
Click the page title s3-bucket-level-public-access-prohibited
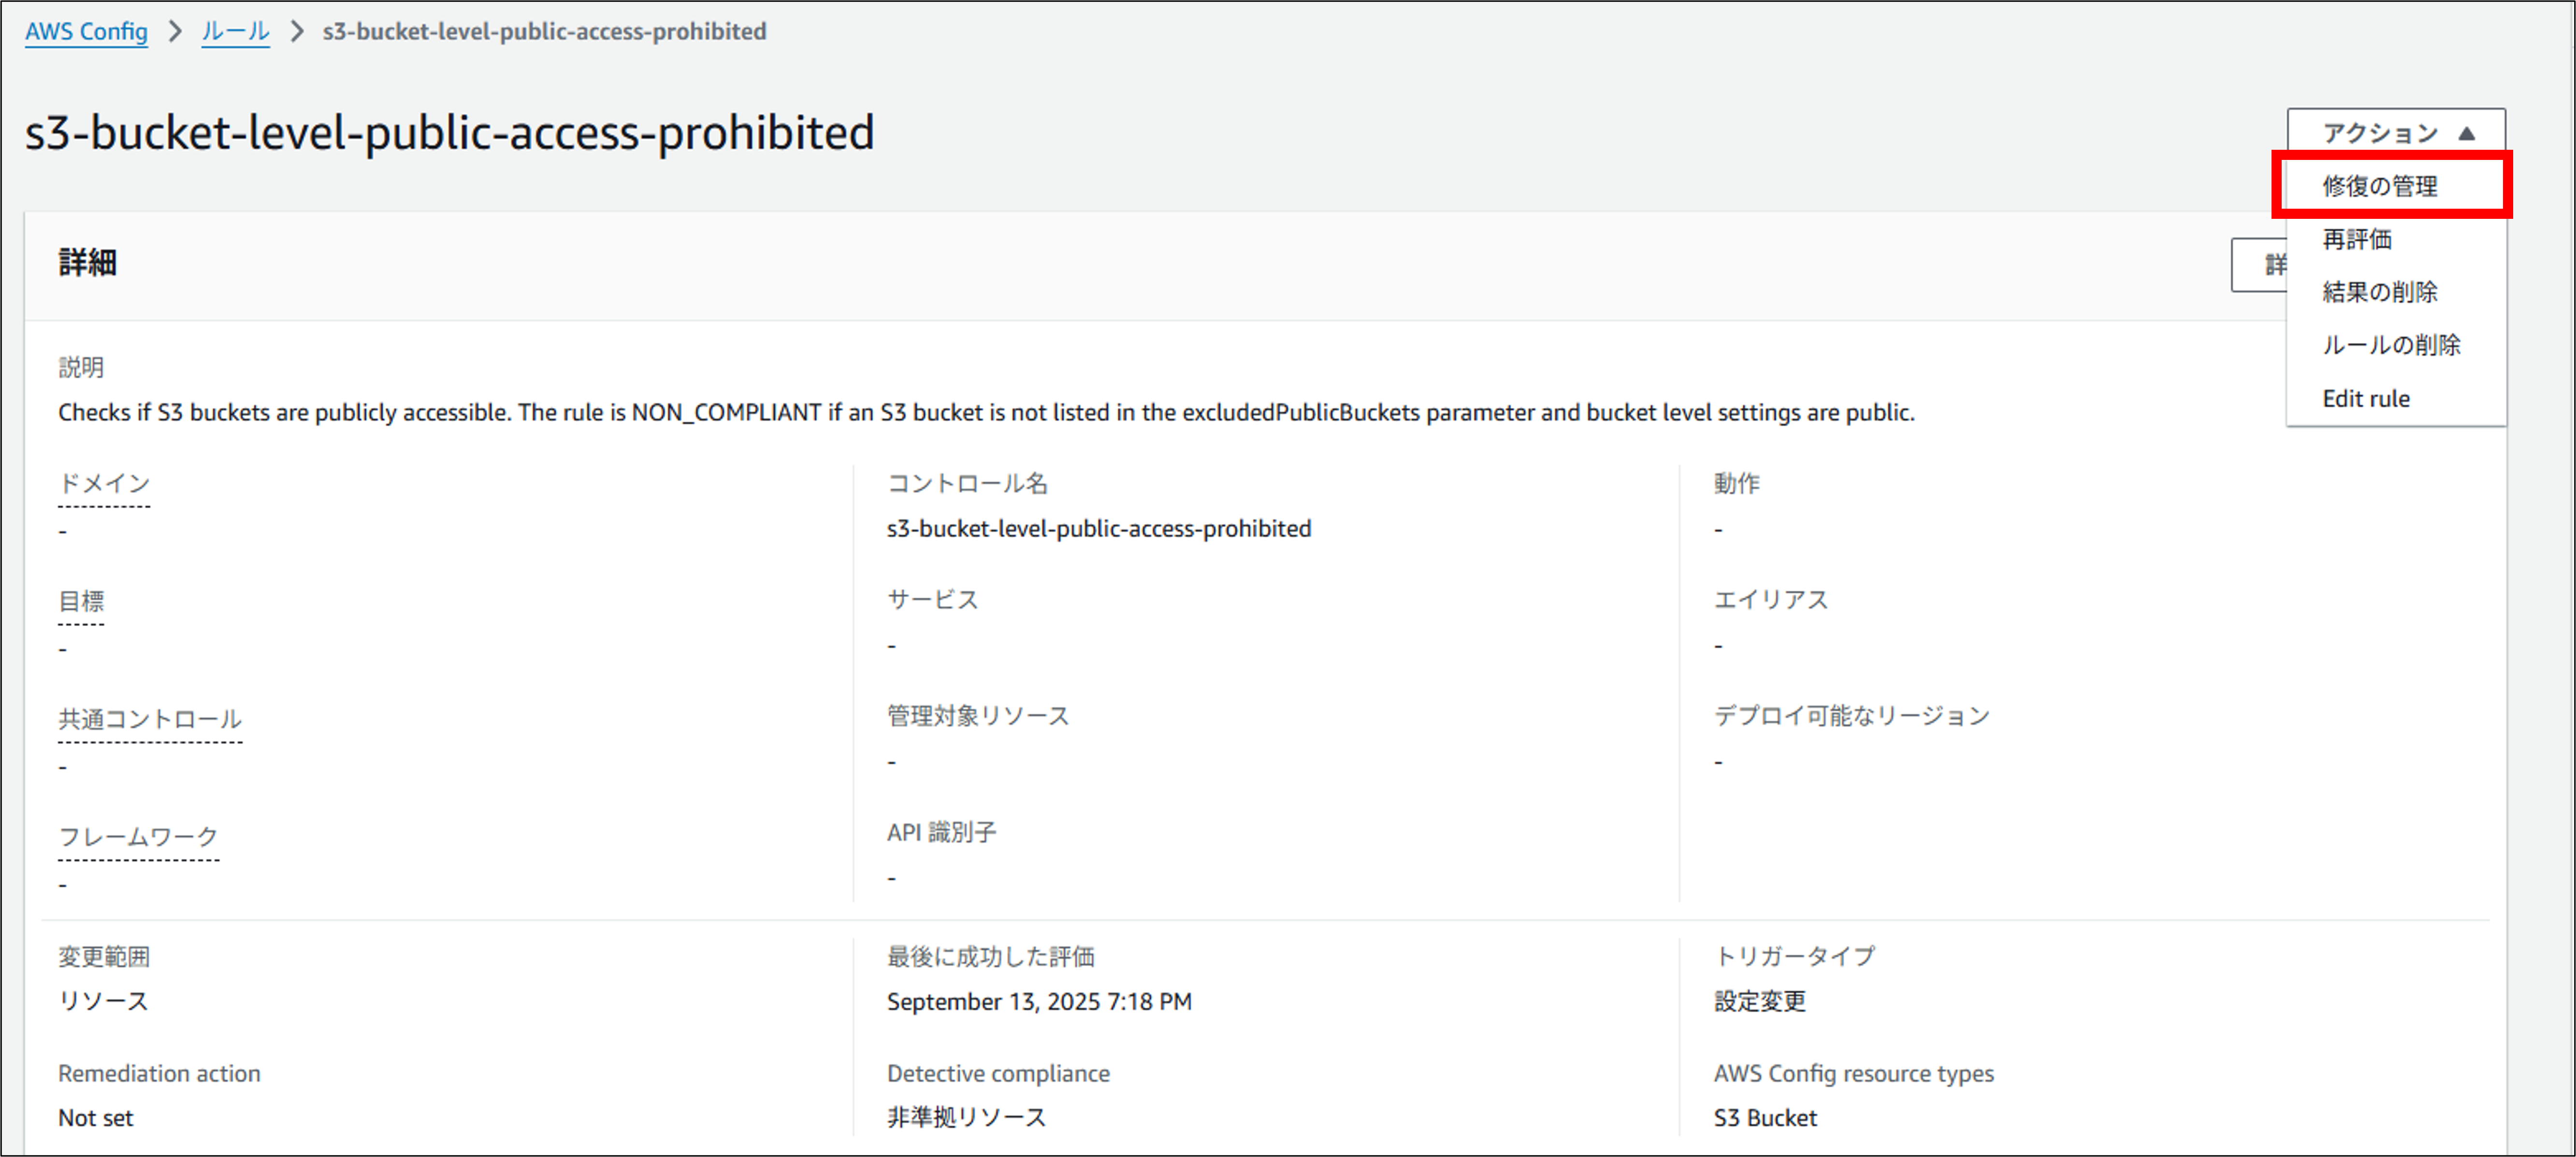(x=449, y=133)
